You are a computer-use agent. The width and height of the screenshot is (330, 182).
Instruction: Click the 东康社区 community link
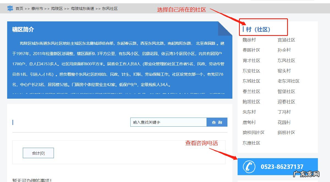pos(252,143)
